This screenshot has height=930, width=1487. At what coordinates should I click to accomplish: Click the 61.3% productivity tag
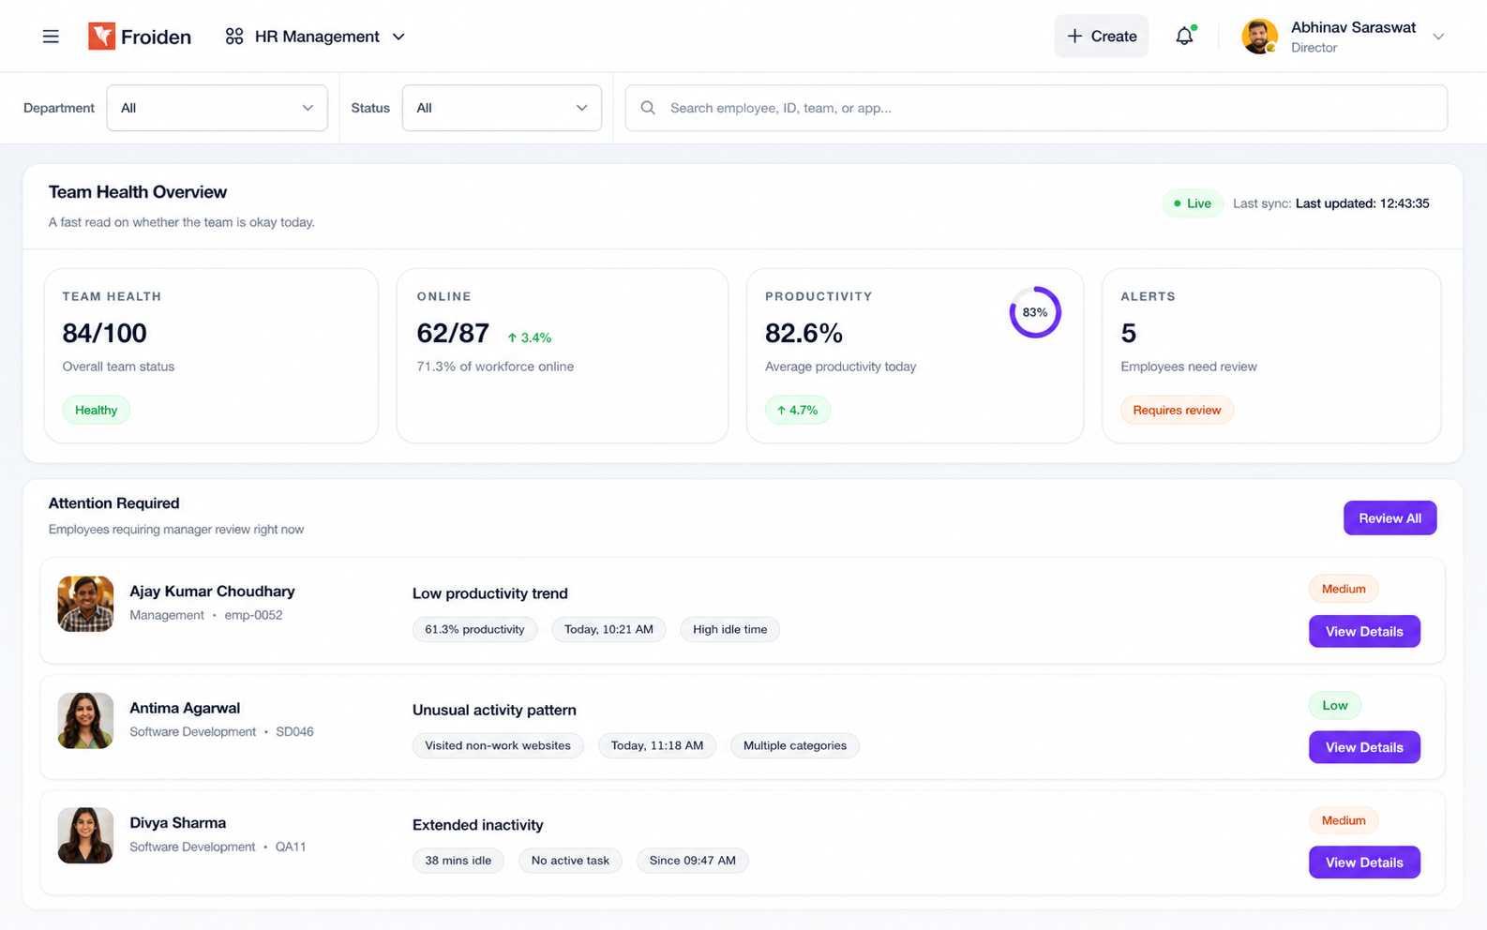tap(474, 629)
